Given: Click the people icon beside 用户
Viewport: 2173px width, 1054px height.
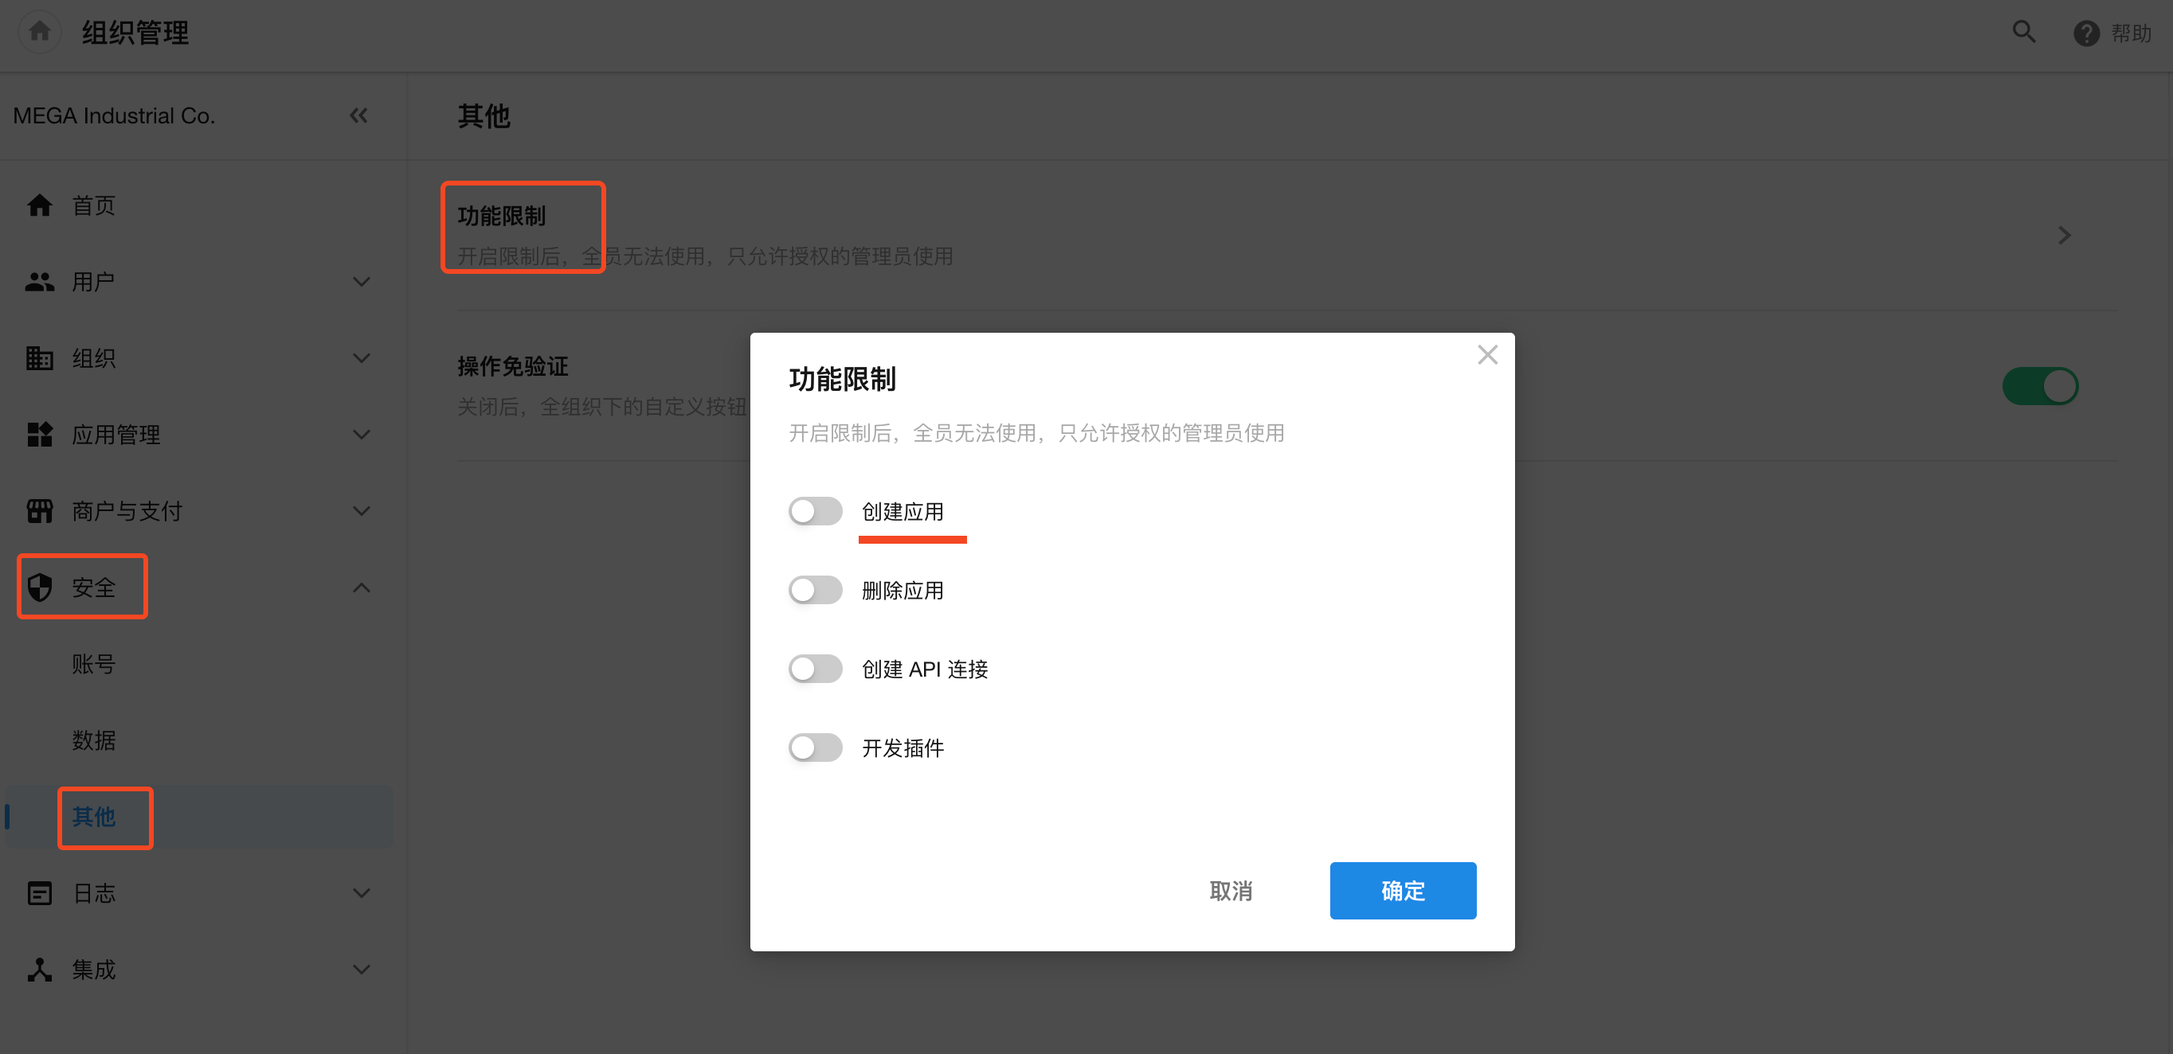Looking at the screenshot, I should (40, 282).
